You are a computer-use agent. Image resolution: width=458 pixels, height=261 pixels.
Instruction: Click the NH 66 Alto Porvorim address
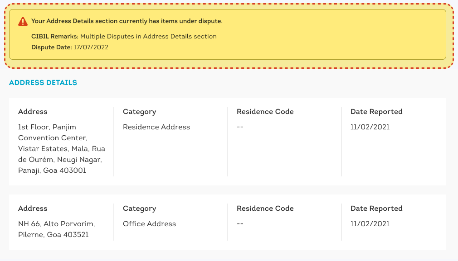(x=57, y=229)
